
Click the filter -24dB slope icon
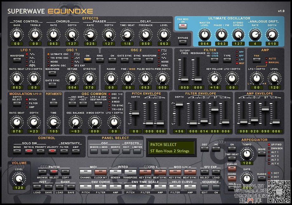pos(209,56)
